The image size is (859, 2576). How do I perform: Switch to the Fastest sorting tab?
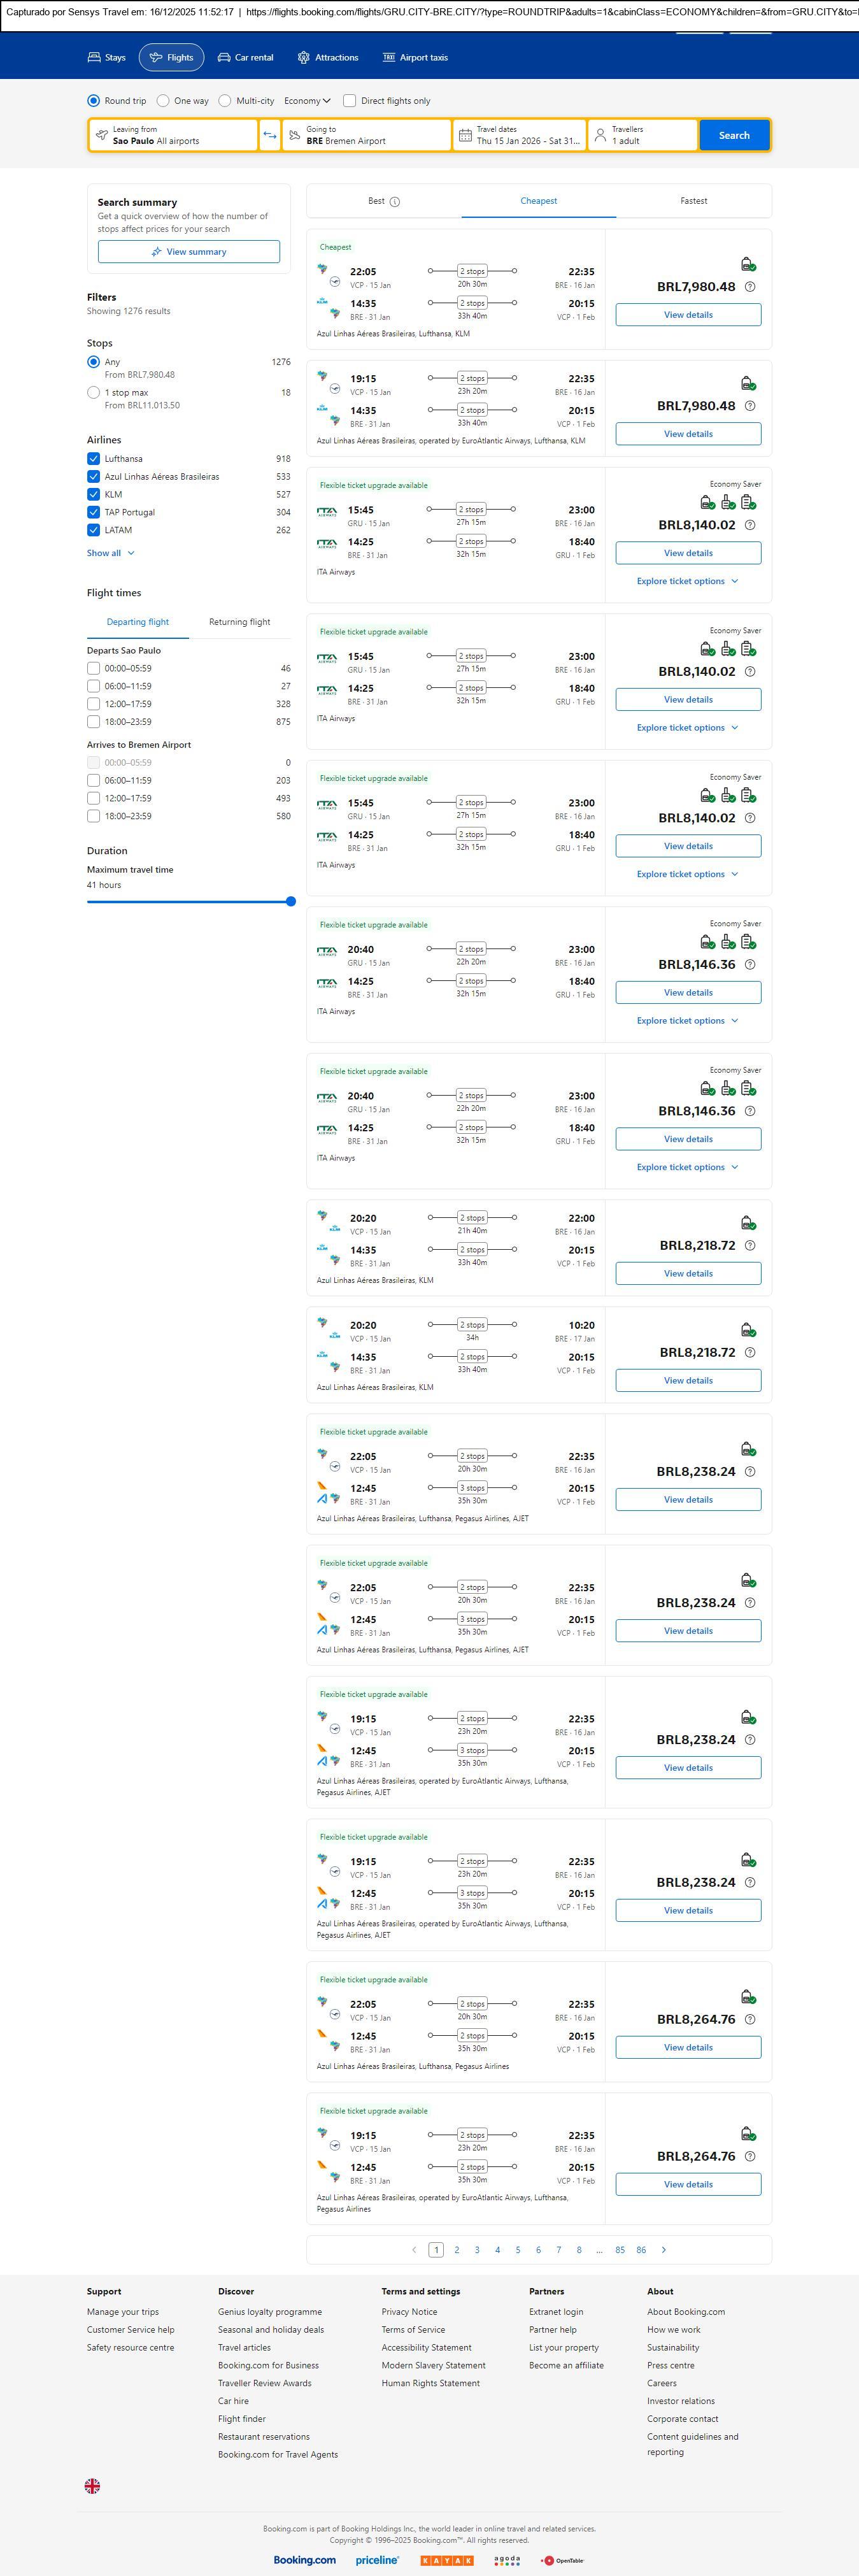pos(693,201)
